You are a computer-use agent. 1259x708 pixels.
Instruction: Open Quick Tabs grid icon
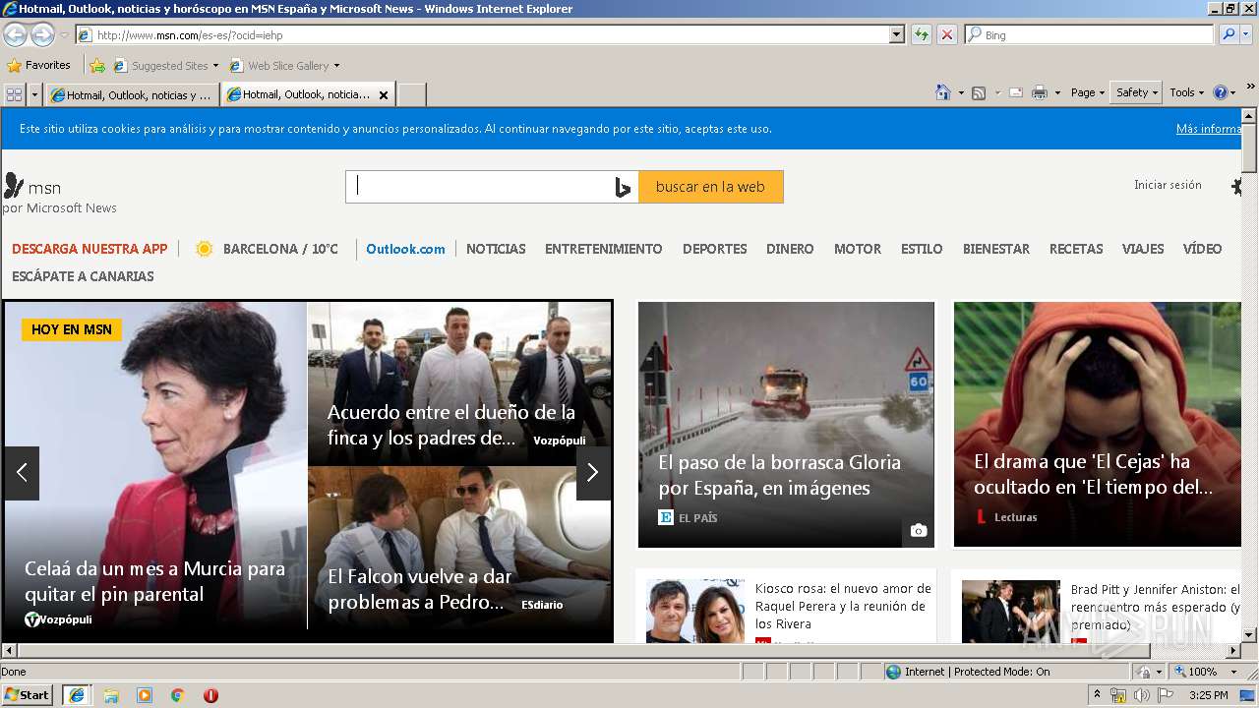tap(14, 94)
